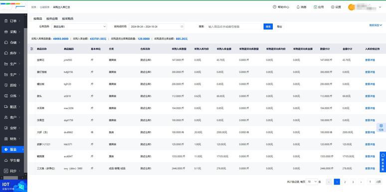Image resolution: width=386 pixels, height=192 pixels.
Task: Click the 联系客服 customer service floating button
Action: point(383,162)
